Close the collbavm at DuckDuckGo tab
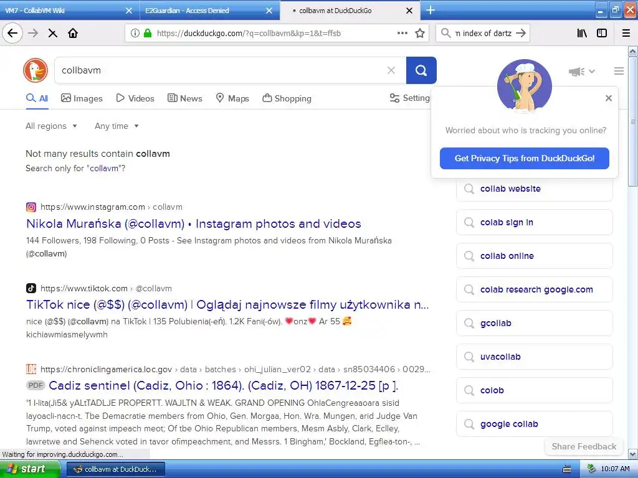 (409, 11)
